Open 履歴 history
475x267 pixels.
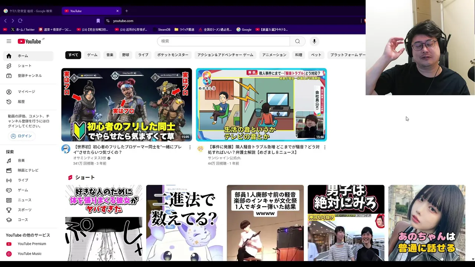click(x=29, y=102)
